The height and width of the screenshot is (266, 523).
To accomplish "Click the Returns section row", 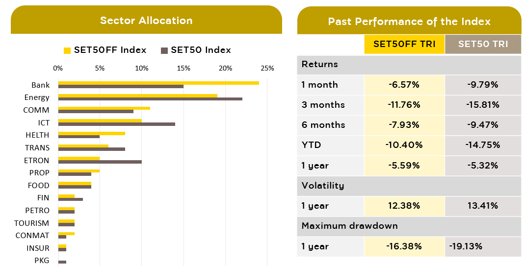I will (409, 65).
